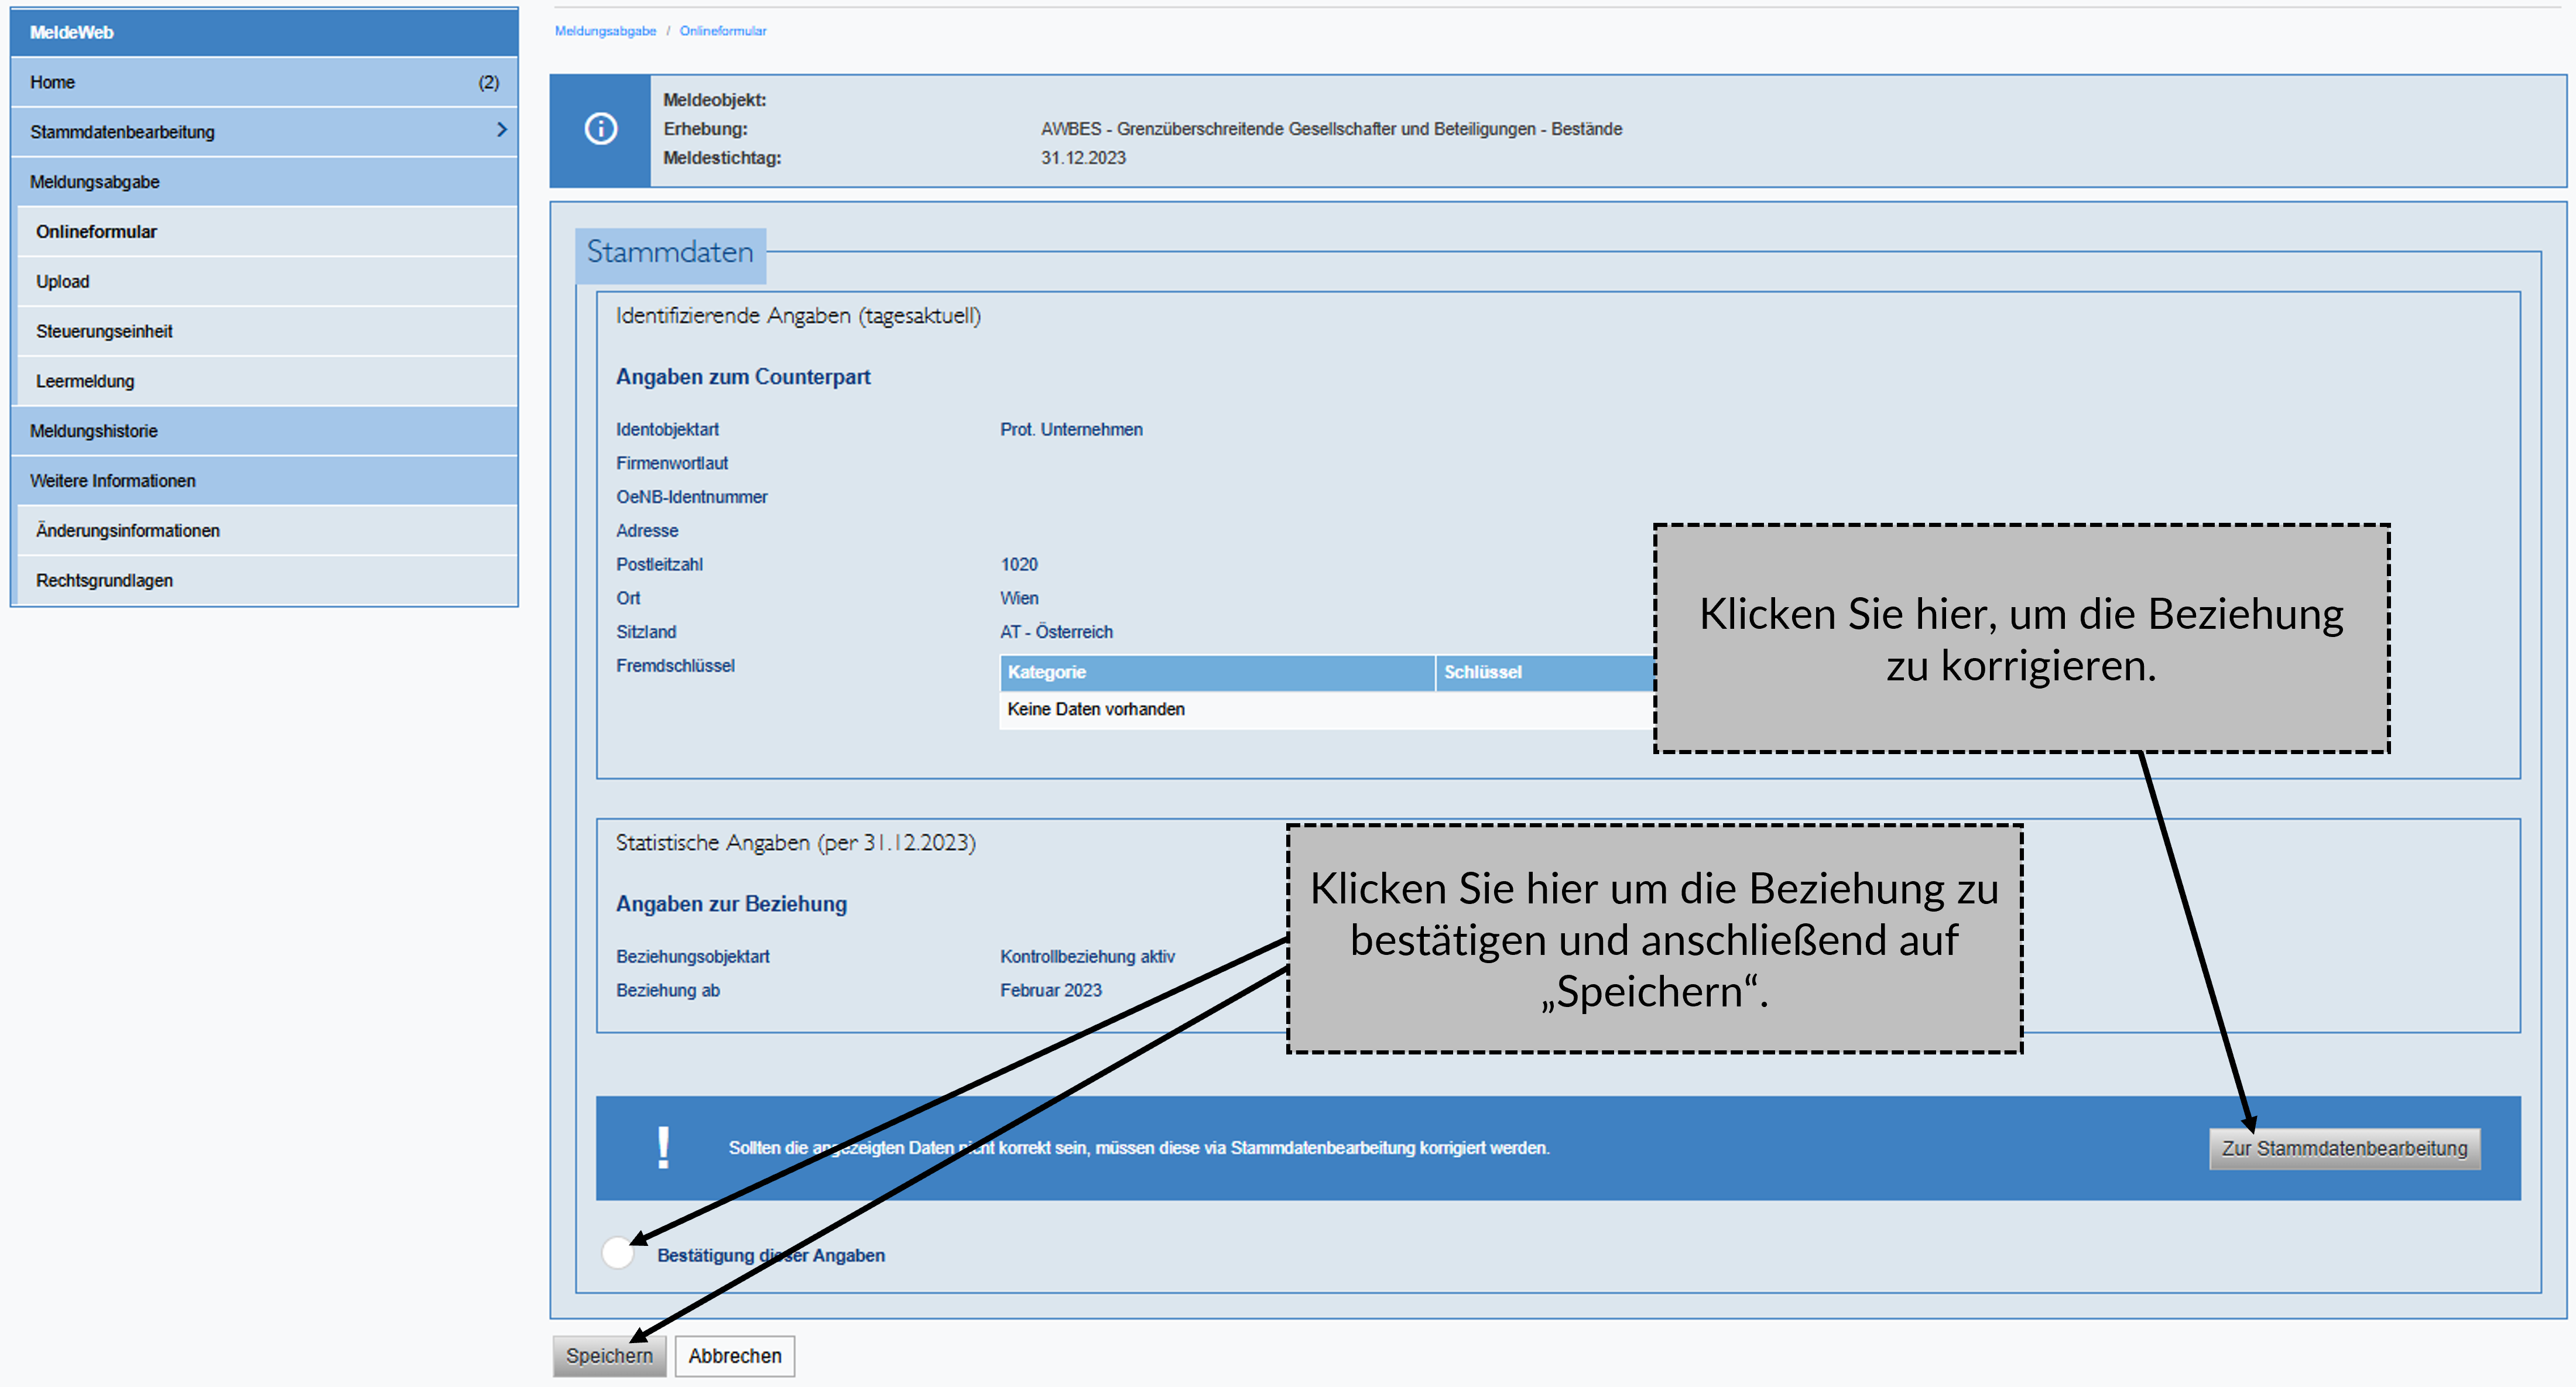Toggle the Bestätigung dieser Angaben radio button

tap(618, 1252)
